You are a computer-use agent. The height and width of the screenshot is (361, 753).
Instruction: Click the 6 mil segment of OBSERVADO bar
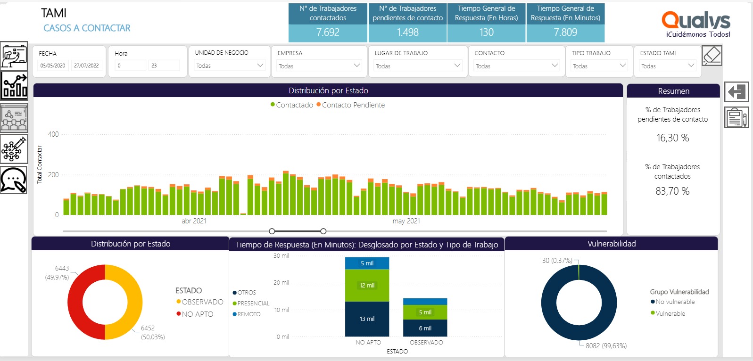coord(425,328)
